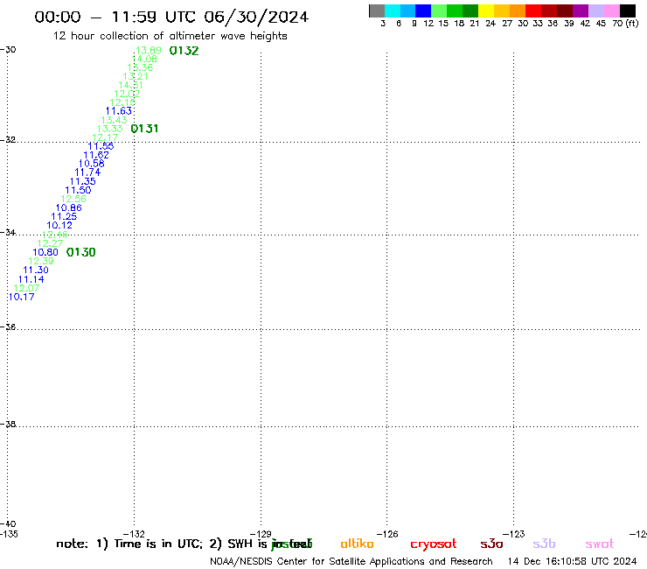Click the '-135' longitude axis label
Image resolution: width=647 pixels, height=569 pixels.
pos(9,534)
